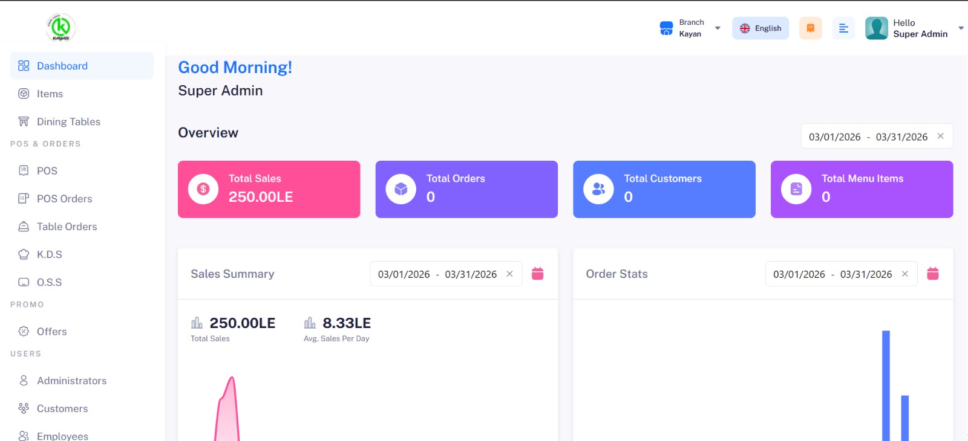This screenshot has height=441, width=968.
Task: Click the Total Orders box icon
Action: [401, 189]
